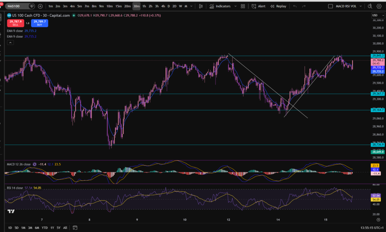This screenshot has height=232, width=386.
Task: Set the date range to 3M
Action: [x=30, y=228]
